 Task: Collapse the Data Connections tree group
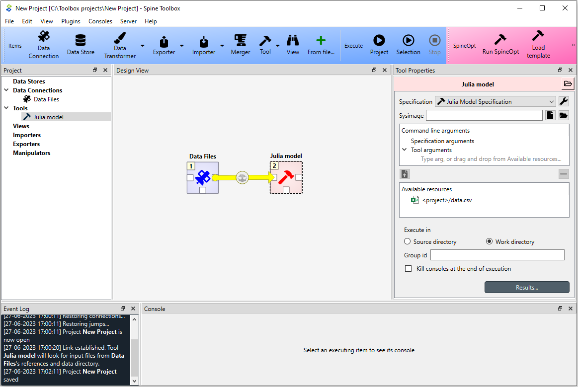click(x=6, y=90)
